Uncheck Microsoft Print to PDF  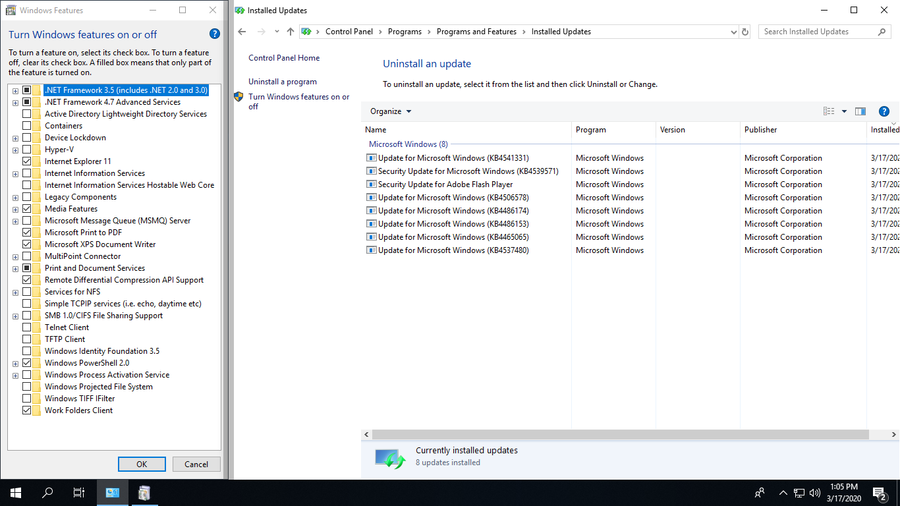click(x=26, y=233)
